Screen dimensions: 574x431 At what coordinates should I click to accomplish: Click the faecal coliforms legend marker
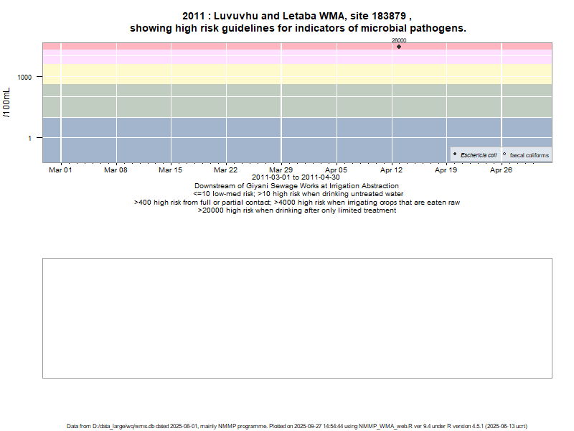pyautogui.click(x=504, y=154)
